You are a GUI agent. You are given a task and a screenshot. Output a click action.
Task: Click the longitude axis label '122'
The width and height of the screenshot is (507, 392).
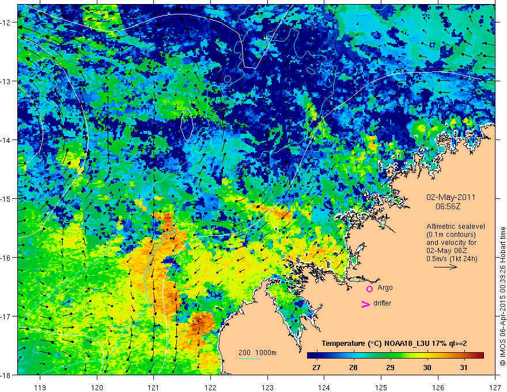210,388
